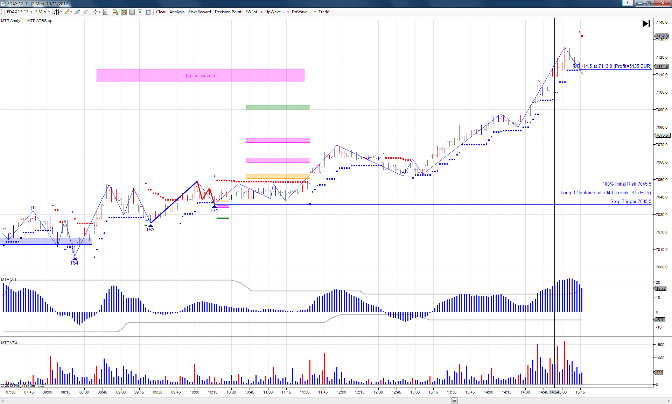Open the strategies line-chart icon

(132, 12)
